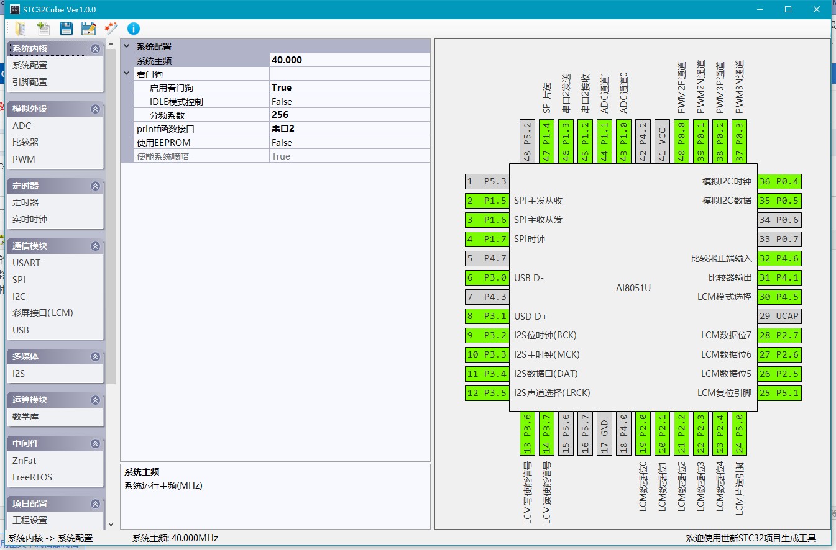The width and height of the screenshot is (836, 550).
Task: Open ZnFat in the sidebar
Action: pos(24,460)
